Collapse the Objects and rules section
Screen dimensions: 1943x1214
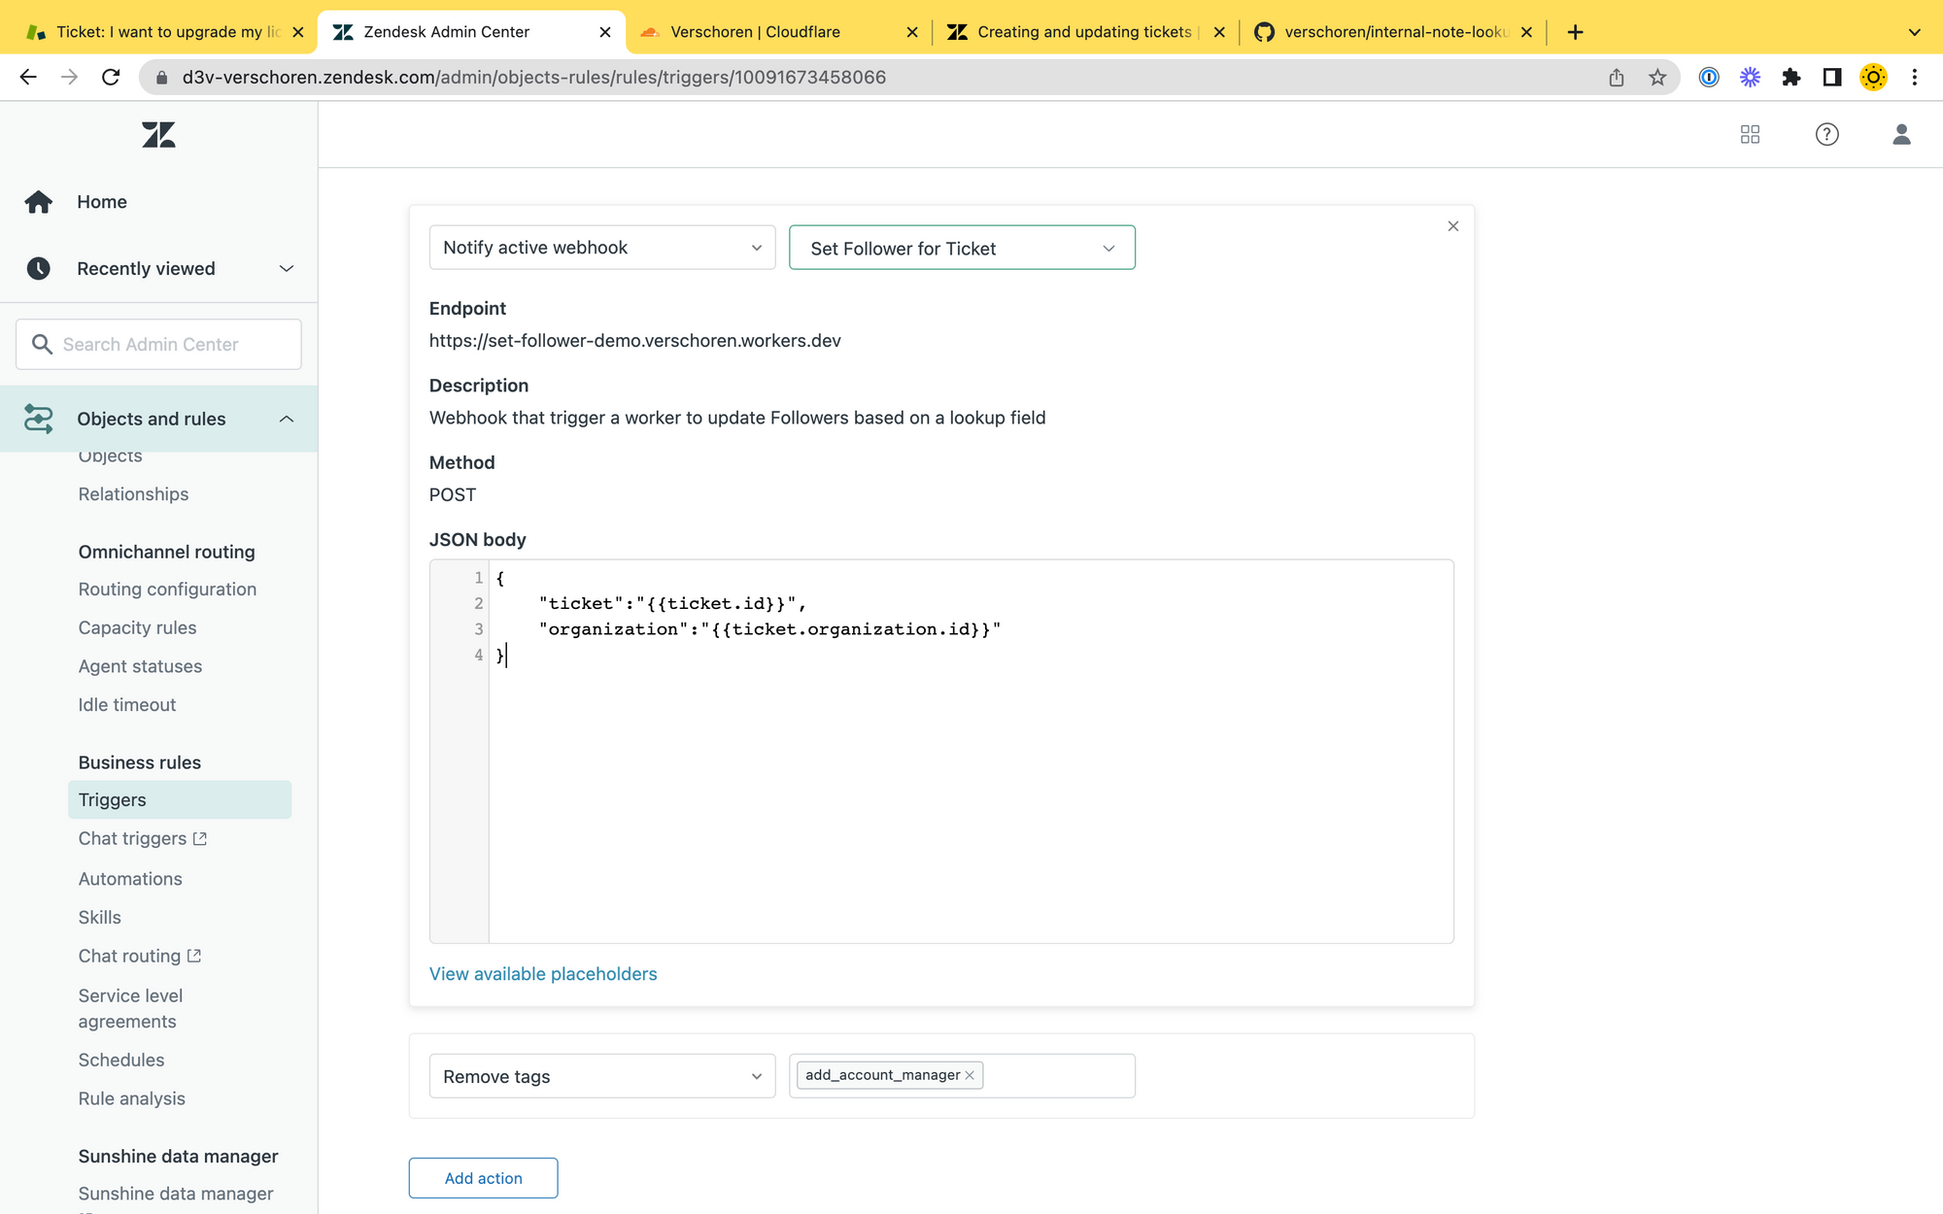point(286,419)
